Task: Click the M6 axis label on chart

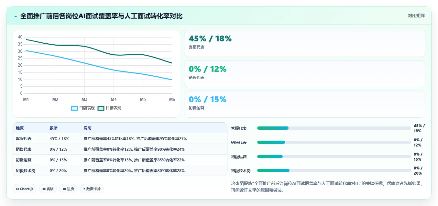Action: (x=172, y=99)
